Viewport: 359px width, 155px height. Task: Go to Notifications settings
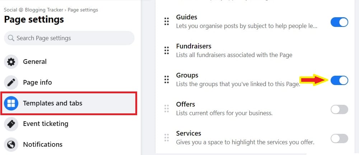tap(69, 145)
